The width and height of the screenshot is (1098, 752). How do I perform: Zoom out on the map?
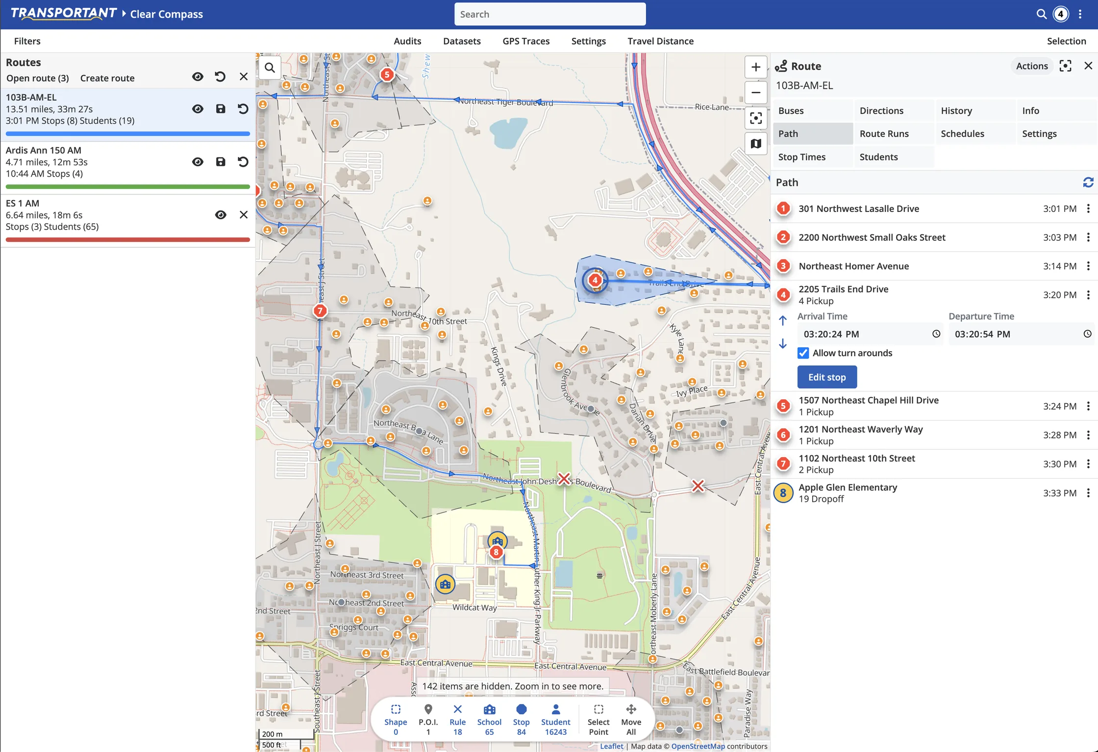756,92
